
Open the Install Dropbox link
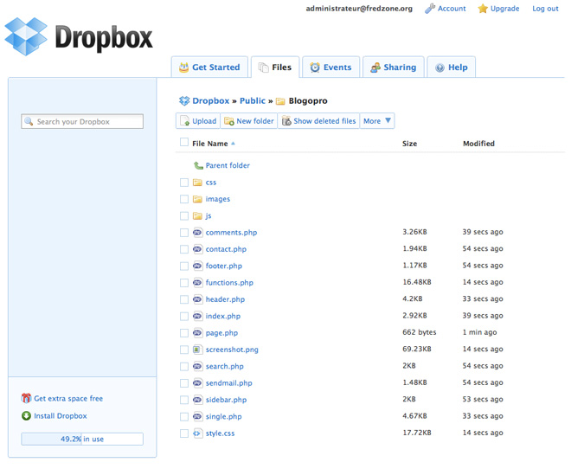[61, 415]
